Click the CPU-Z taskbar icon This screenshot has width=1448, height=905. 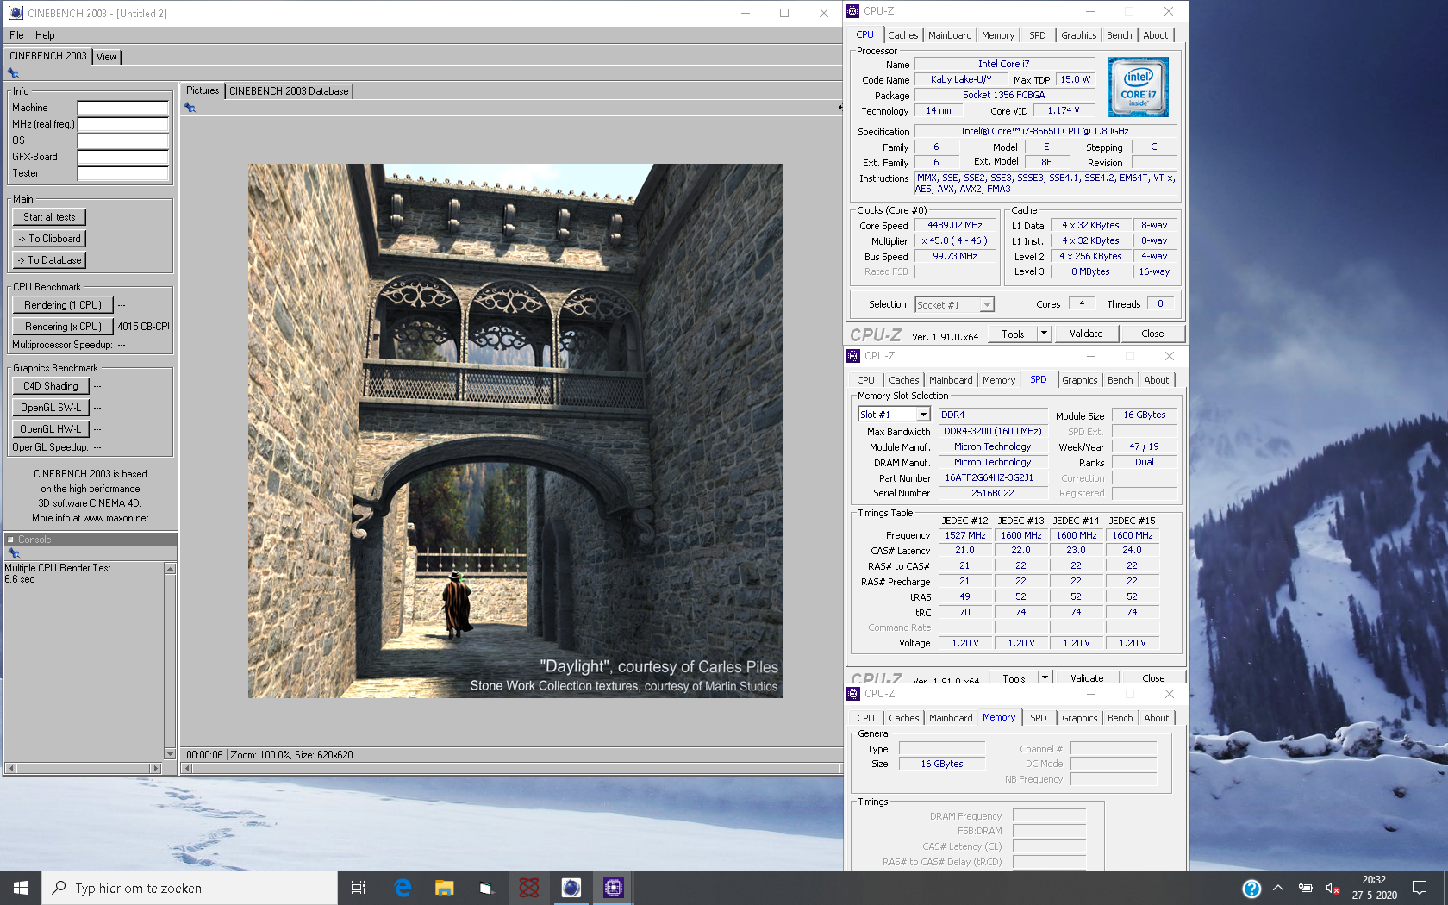pyautogui.click(x=613, y=888)
